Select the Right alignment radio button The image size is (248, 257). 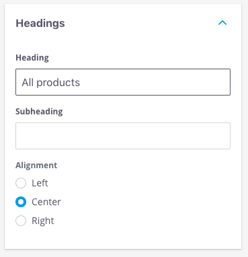click(x=21, y=221)
